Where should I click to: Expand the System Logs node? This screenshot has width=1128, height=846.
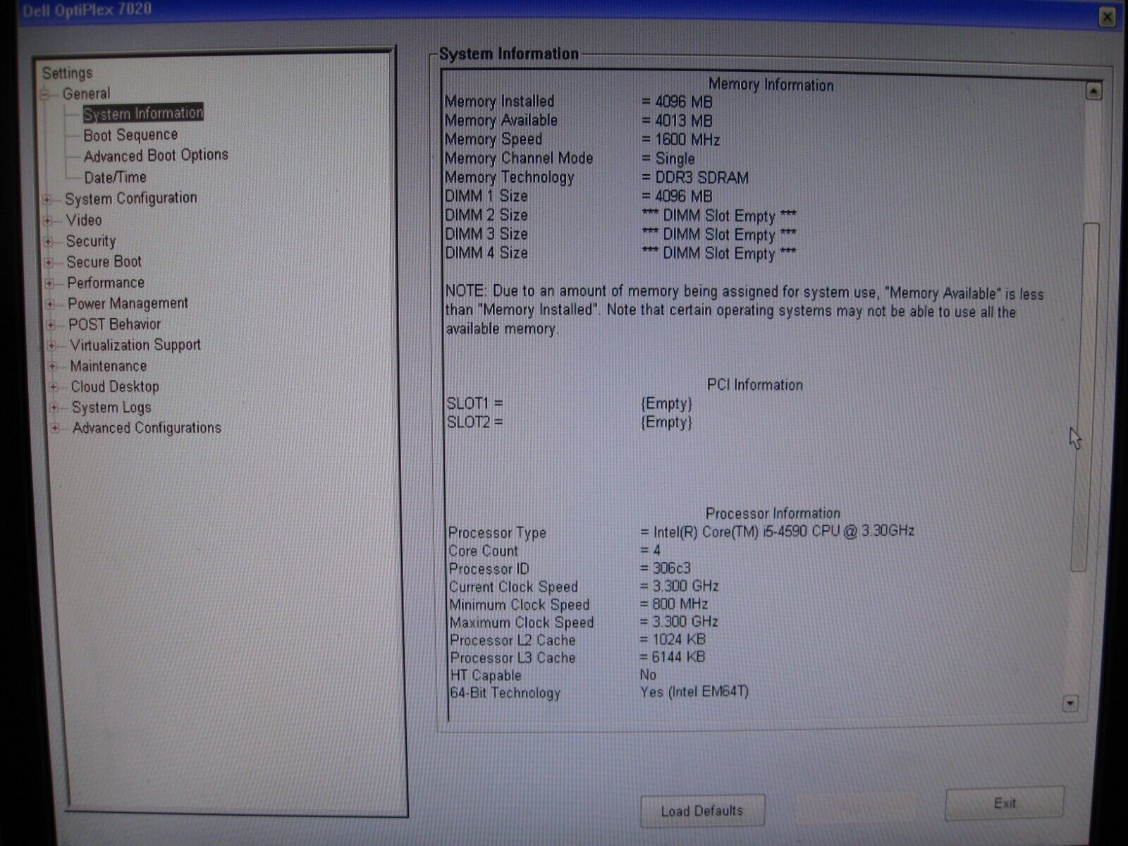tap(54, 407)
